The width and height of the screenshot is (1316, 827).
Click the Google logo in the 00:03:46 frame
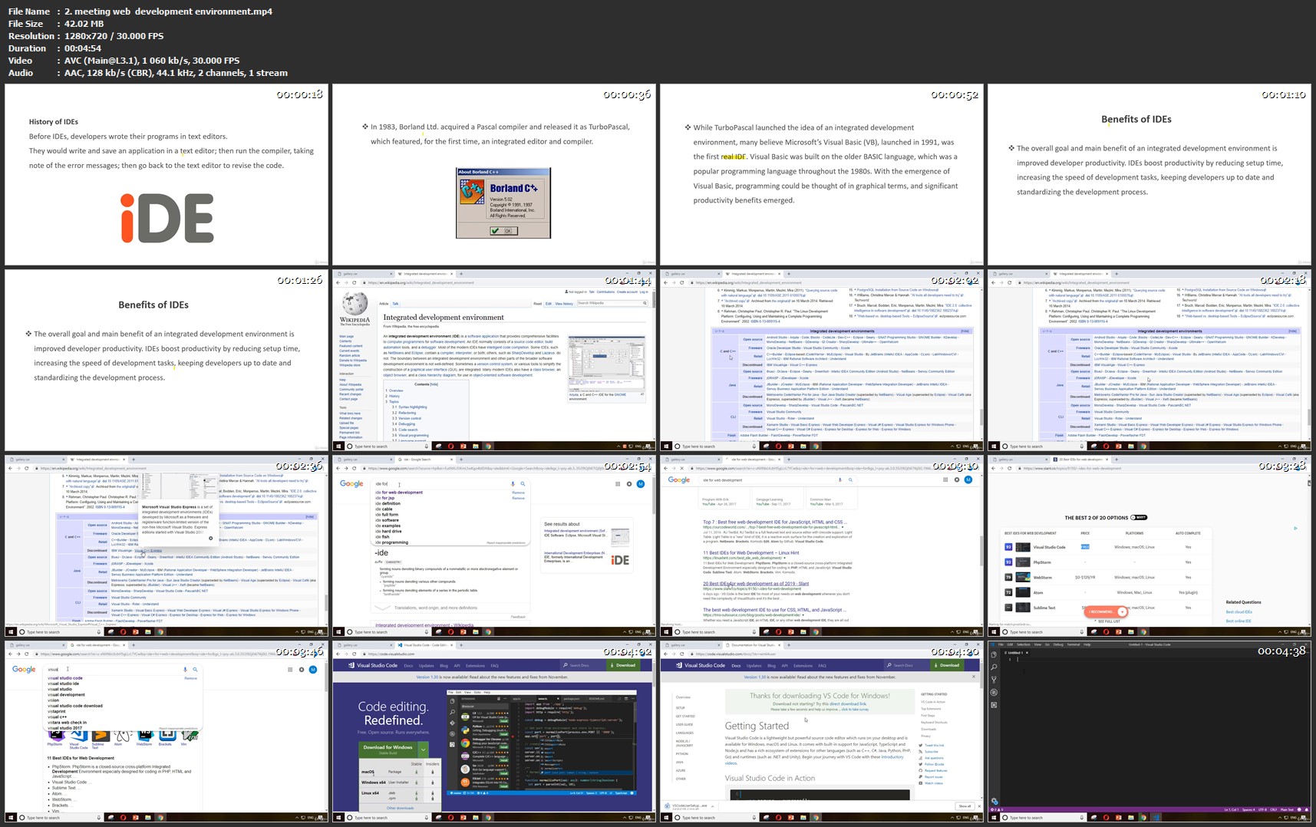24,669
